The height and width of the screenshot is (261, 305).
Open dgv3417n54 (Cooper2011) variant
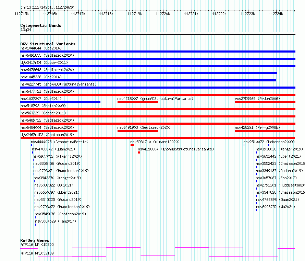point(44,63)
